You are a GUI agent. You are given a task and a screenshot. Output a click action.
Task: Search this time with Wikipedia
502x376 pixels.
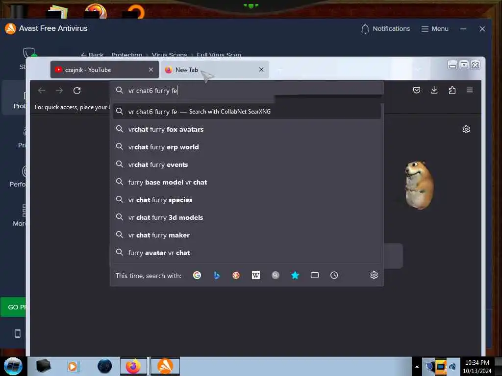256,275
